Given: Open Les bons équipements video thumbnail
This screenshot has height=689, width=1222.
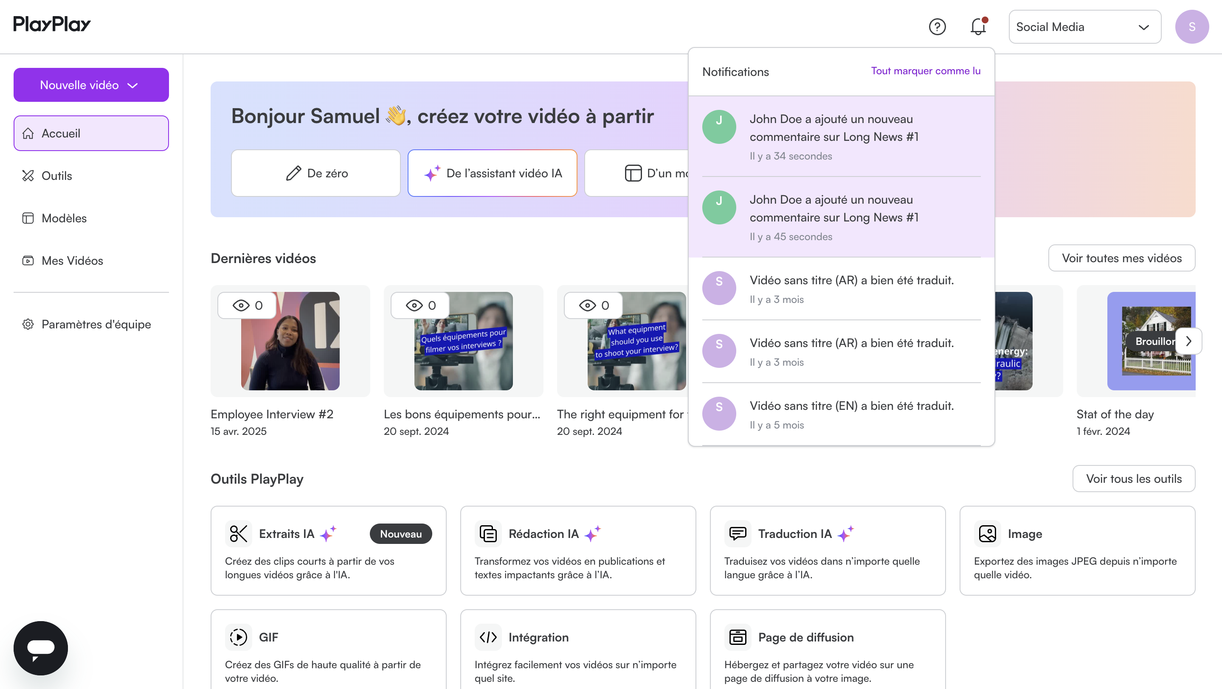Looking at the screenshot, I should [x=463, y=341].
